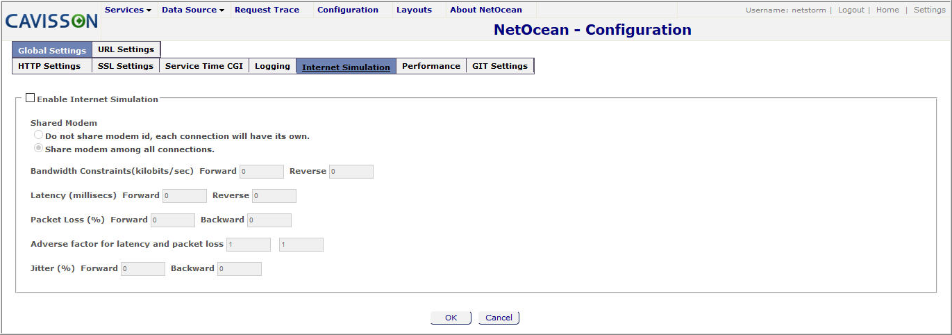Click the Logout link
Viewport: 952px width, 335px height.
pyautogui.click(x=851, y=10)
